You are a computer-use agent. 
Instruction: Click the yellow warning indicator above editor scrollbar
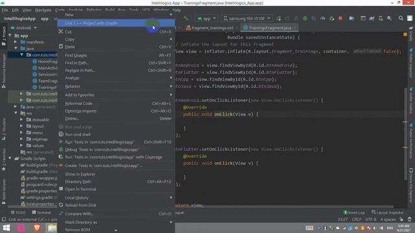pos(405,34)
